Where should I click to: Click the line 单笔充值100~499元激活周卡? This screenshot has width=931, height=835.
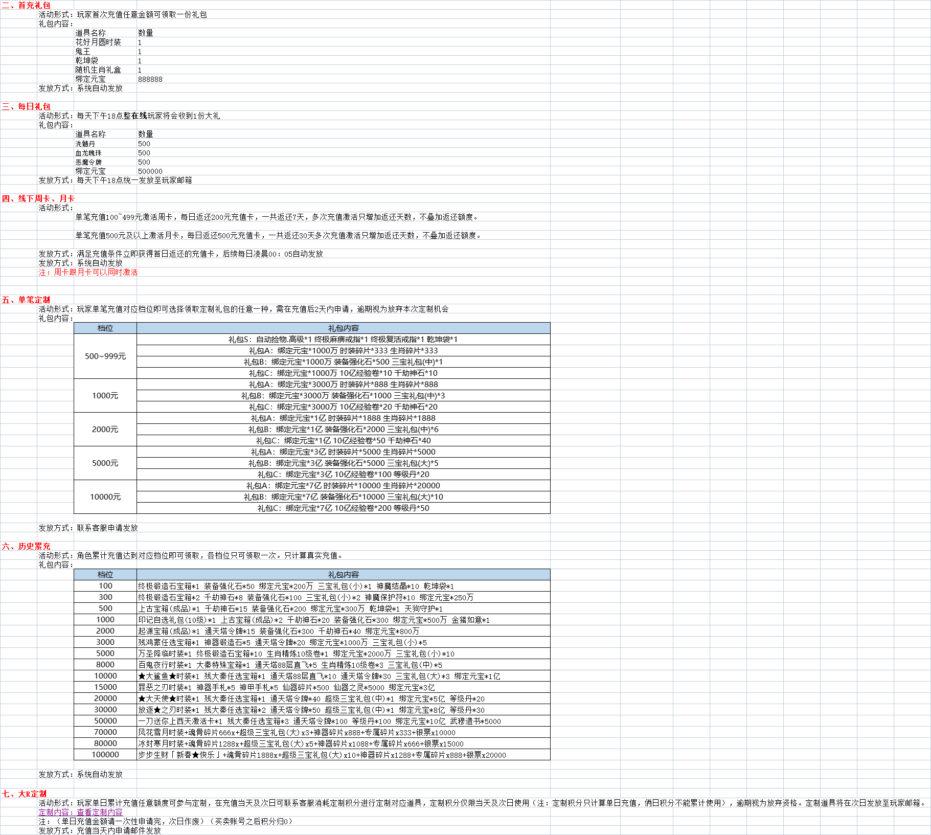point(278,217)
